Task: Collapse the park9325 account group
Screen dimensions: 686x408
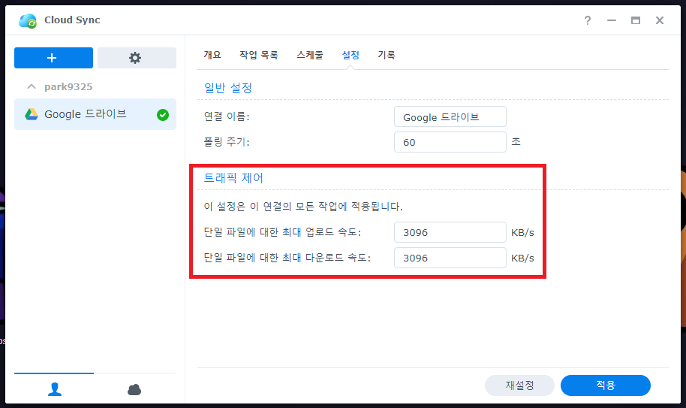Action: point(32,87)
